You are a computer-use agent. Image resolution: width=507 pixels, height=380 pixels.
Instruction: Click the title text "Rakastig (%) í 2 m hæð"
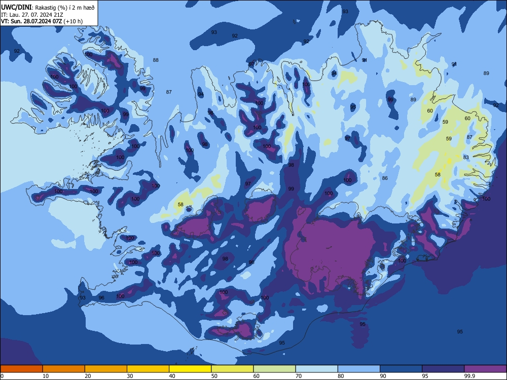click(65, 8)
